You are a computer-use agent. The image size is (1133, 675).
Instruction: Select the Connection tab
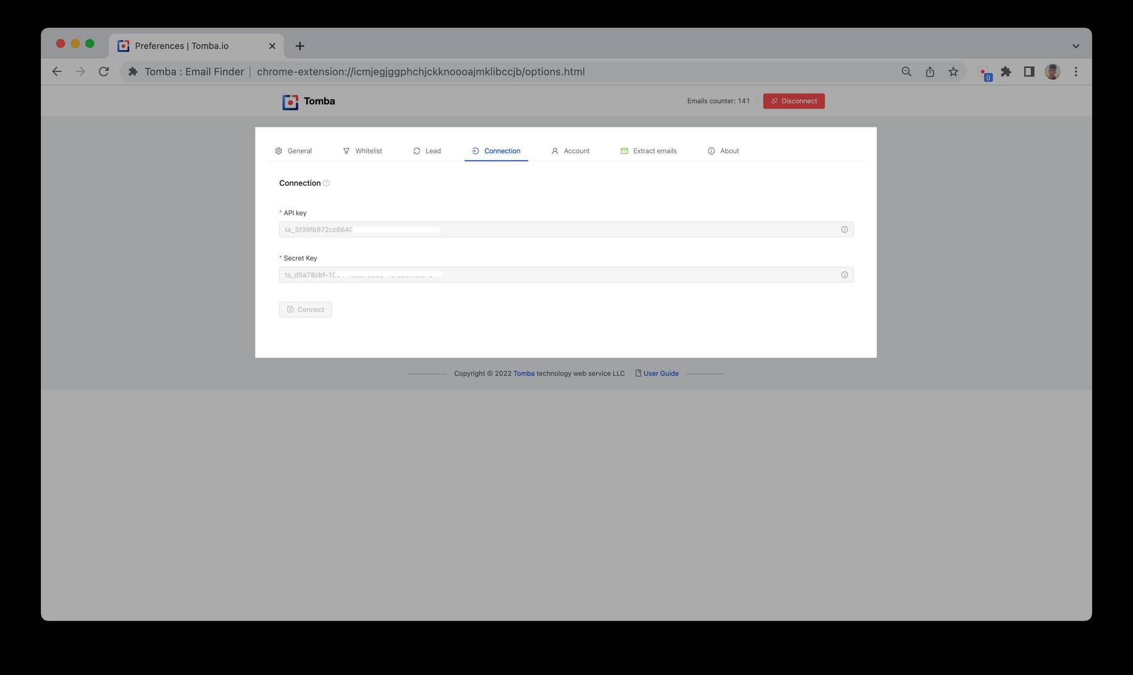tap(496, 151)
